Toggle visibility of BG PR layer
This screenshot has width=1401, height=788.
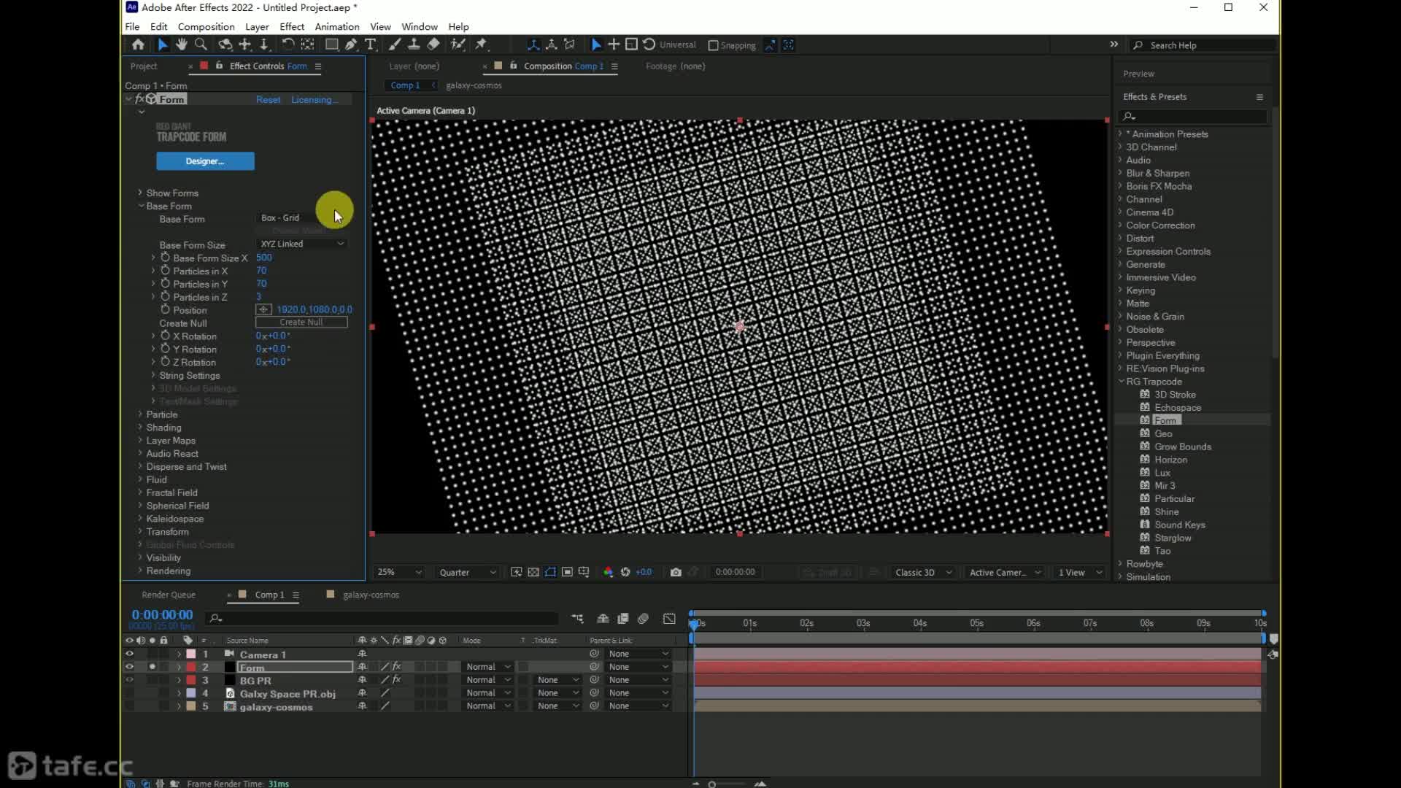[x=129, y=680]
